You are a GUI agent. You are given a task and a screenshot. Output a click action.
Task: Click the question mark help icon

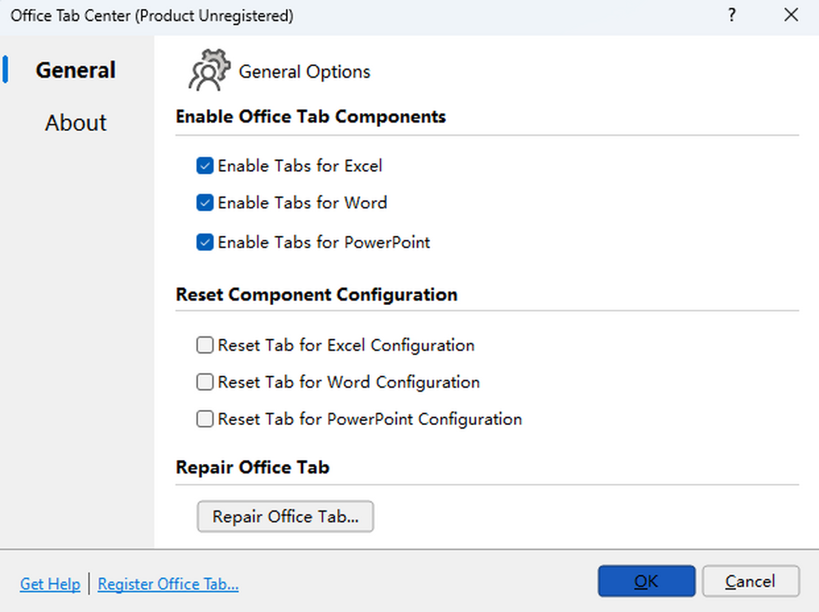732,15
